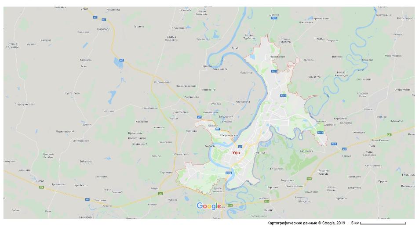The height and width of the screenshot is (227, 419).
Task: Click the green route shield near Русский Юрмаш
Action: pos(309,179)
